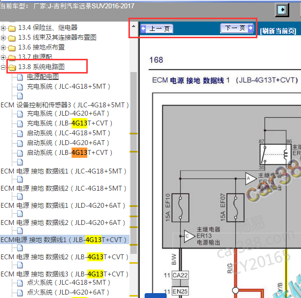Select the 13.6 接地点布置 folder icon

coord(12,48)
